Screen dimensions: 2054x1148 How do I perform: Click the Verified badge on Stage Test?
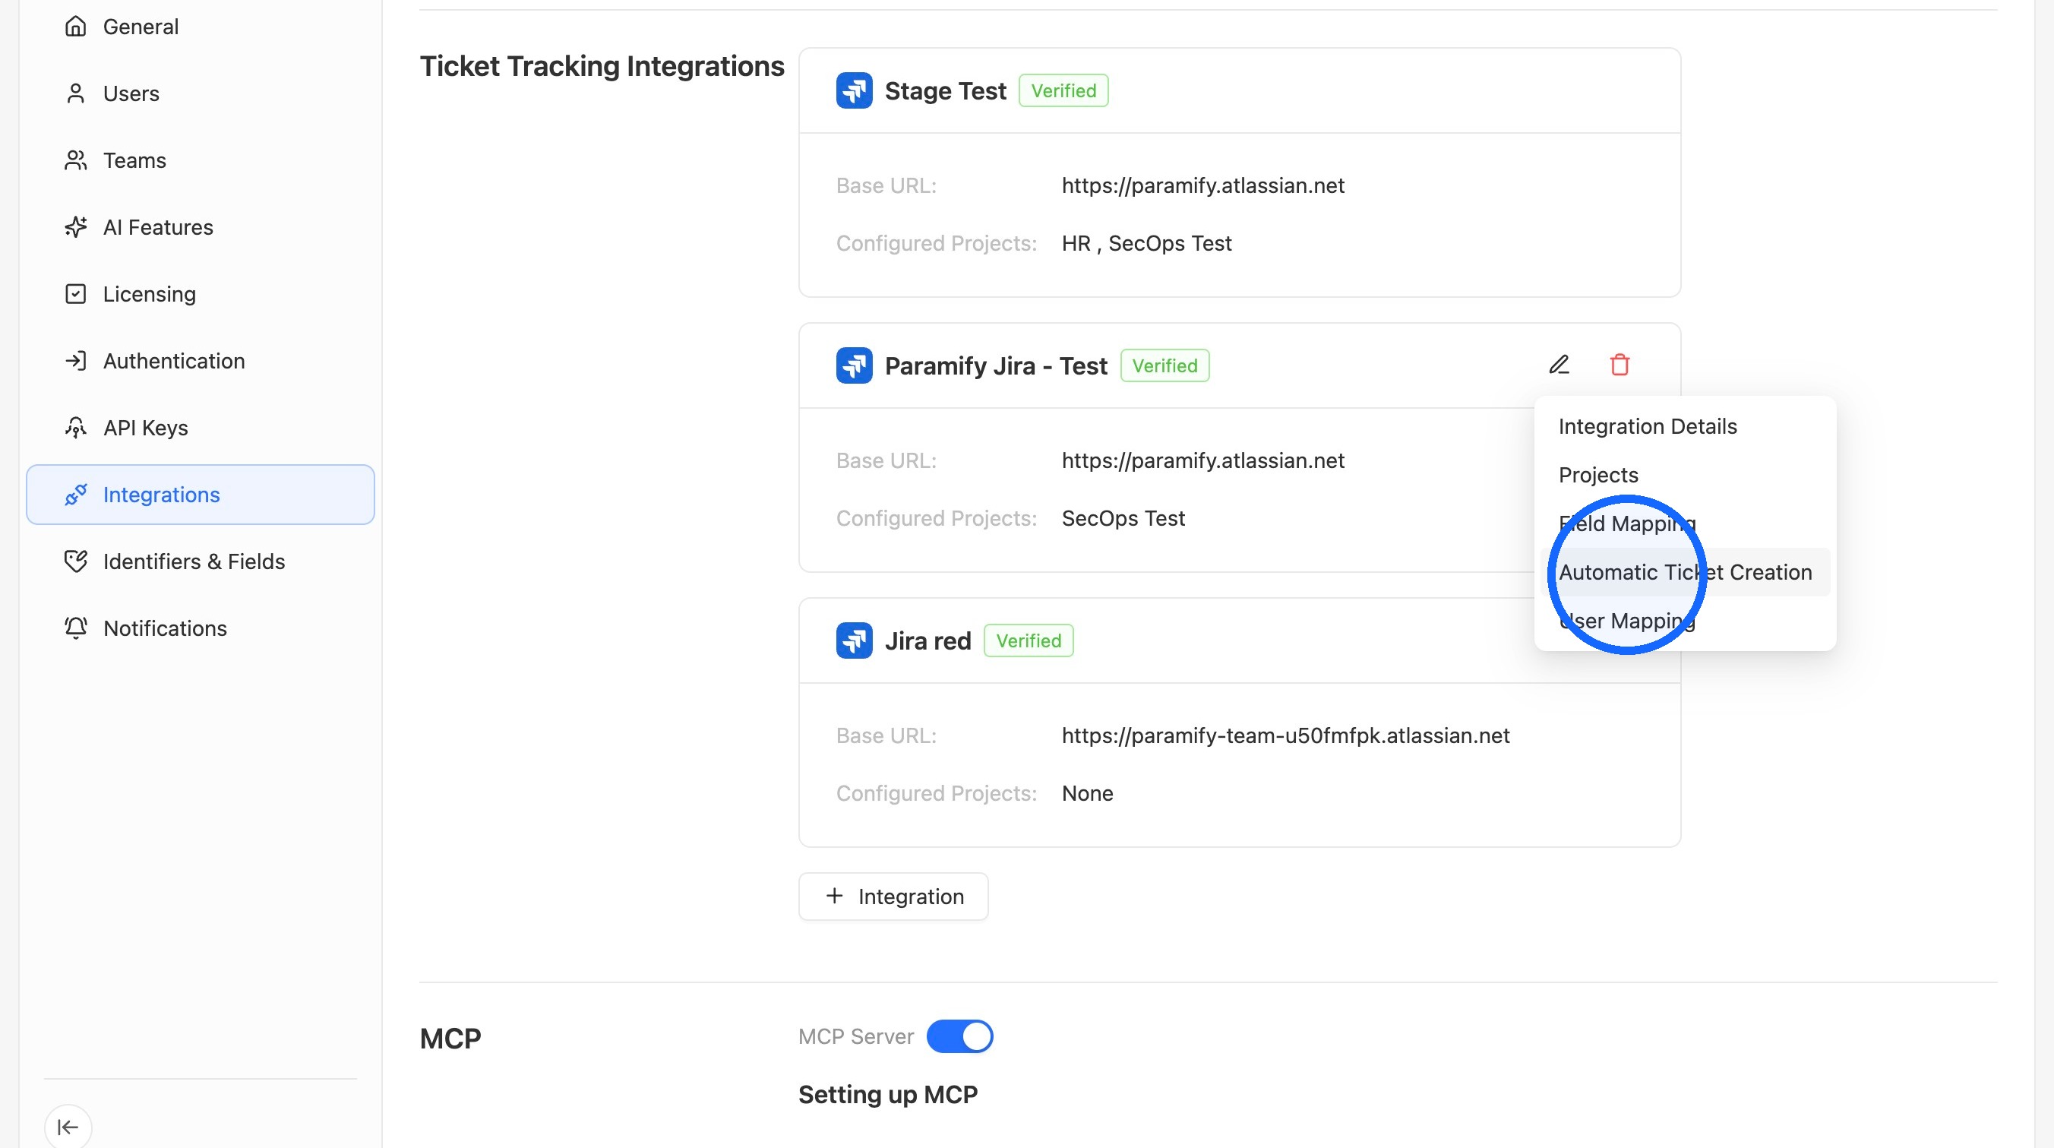tap(1063, 91)
